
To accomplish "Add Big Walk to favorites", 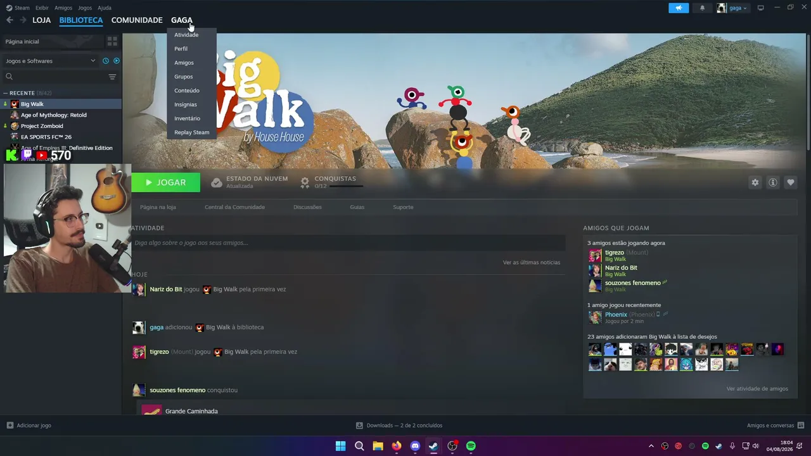I will point(791,182).
